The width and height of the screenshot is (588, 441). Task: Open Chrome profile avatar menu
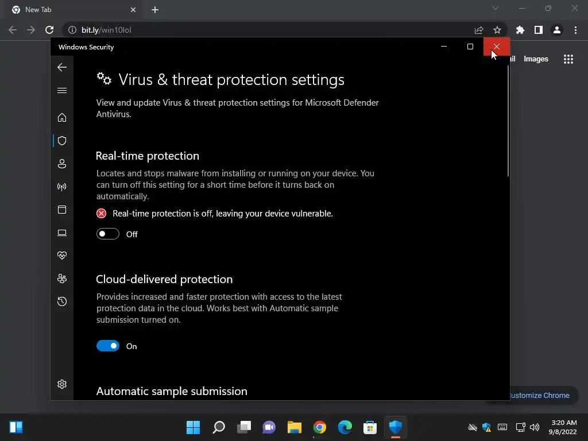557,30
